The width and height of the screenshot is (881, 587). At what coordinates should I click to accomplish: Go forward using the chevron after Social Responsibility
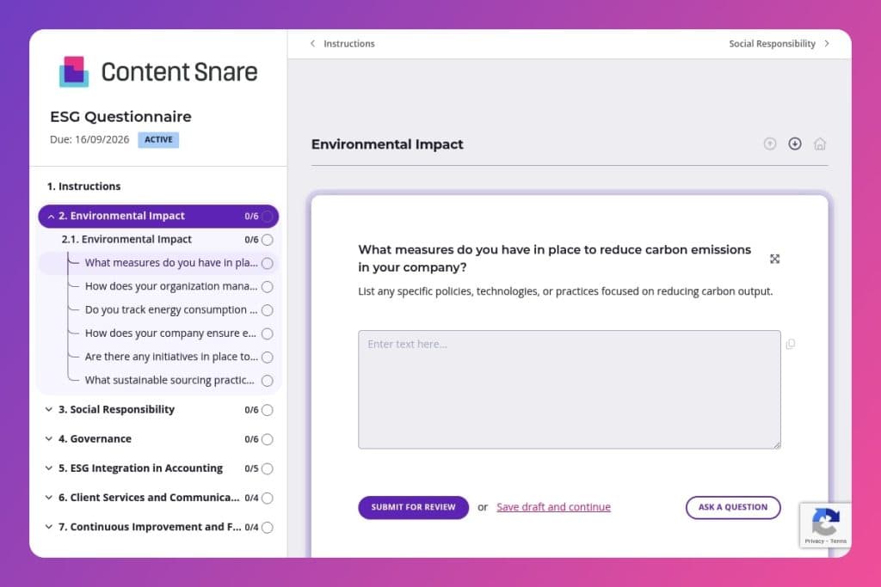pos(827,43)
